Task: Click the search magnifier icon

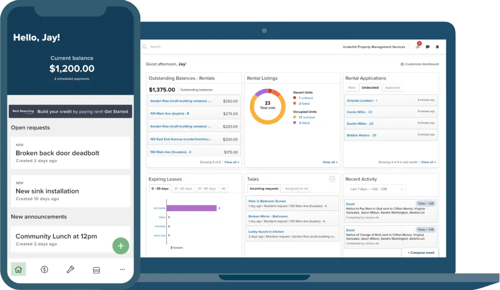Action: 145,46
